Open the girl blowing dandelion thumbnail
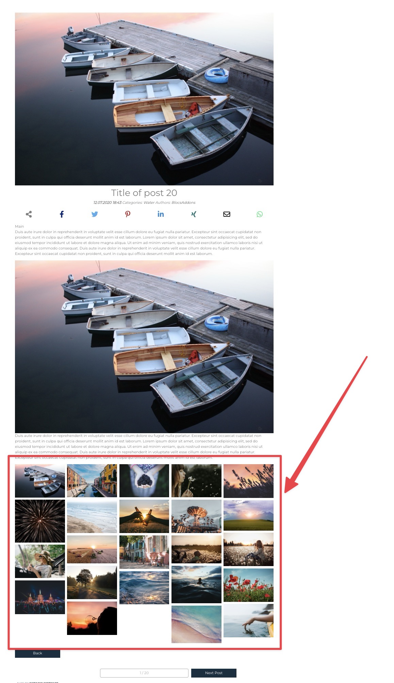The height and width of the screenshot is (683, 394). point(196,481)
